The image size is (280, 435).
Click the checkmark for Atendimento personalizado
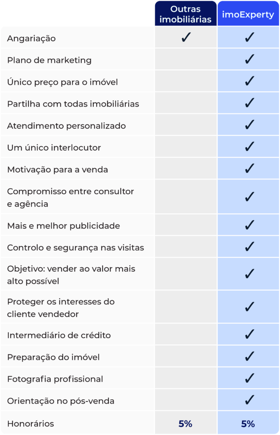click(249, 125)
